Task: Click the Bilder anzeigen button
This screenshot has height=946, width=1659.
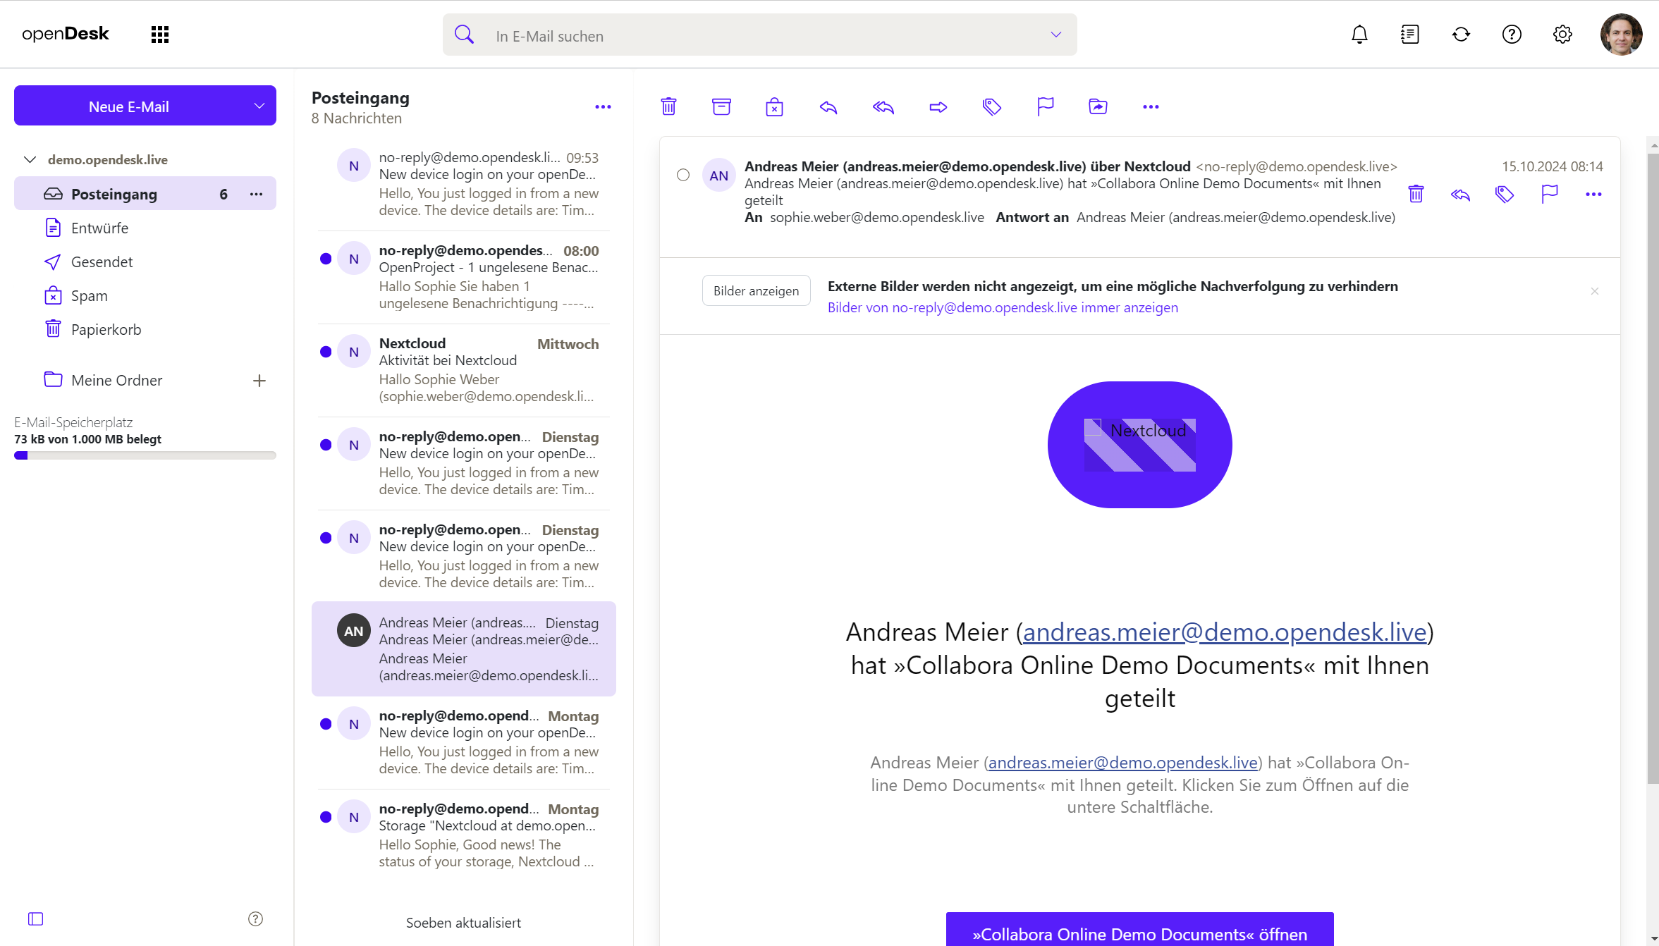Action: point(756,290)
